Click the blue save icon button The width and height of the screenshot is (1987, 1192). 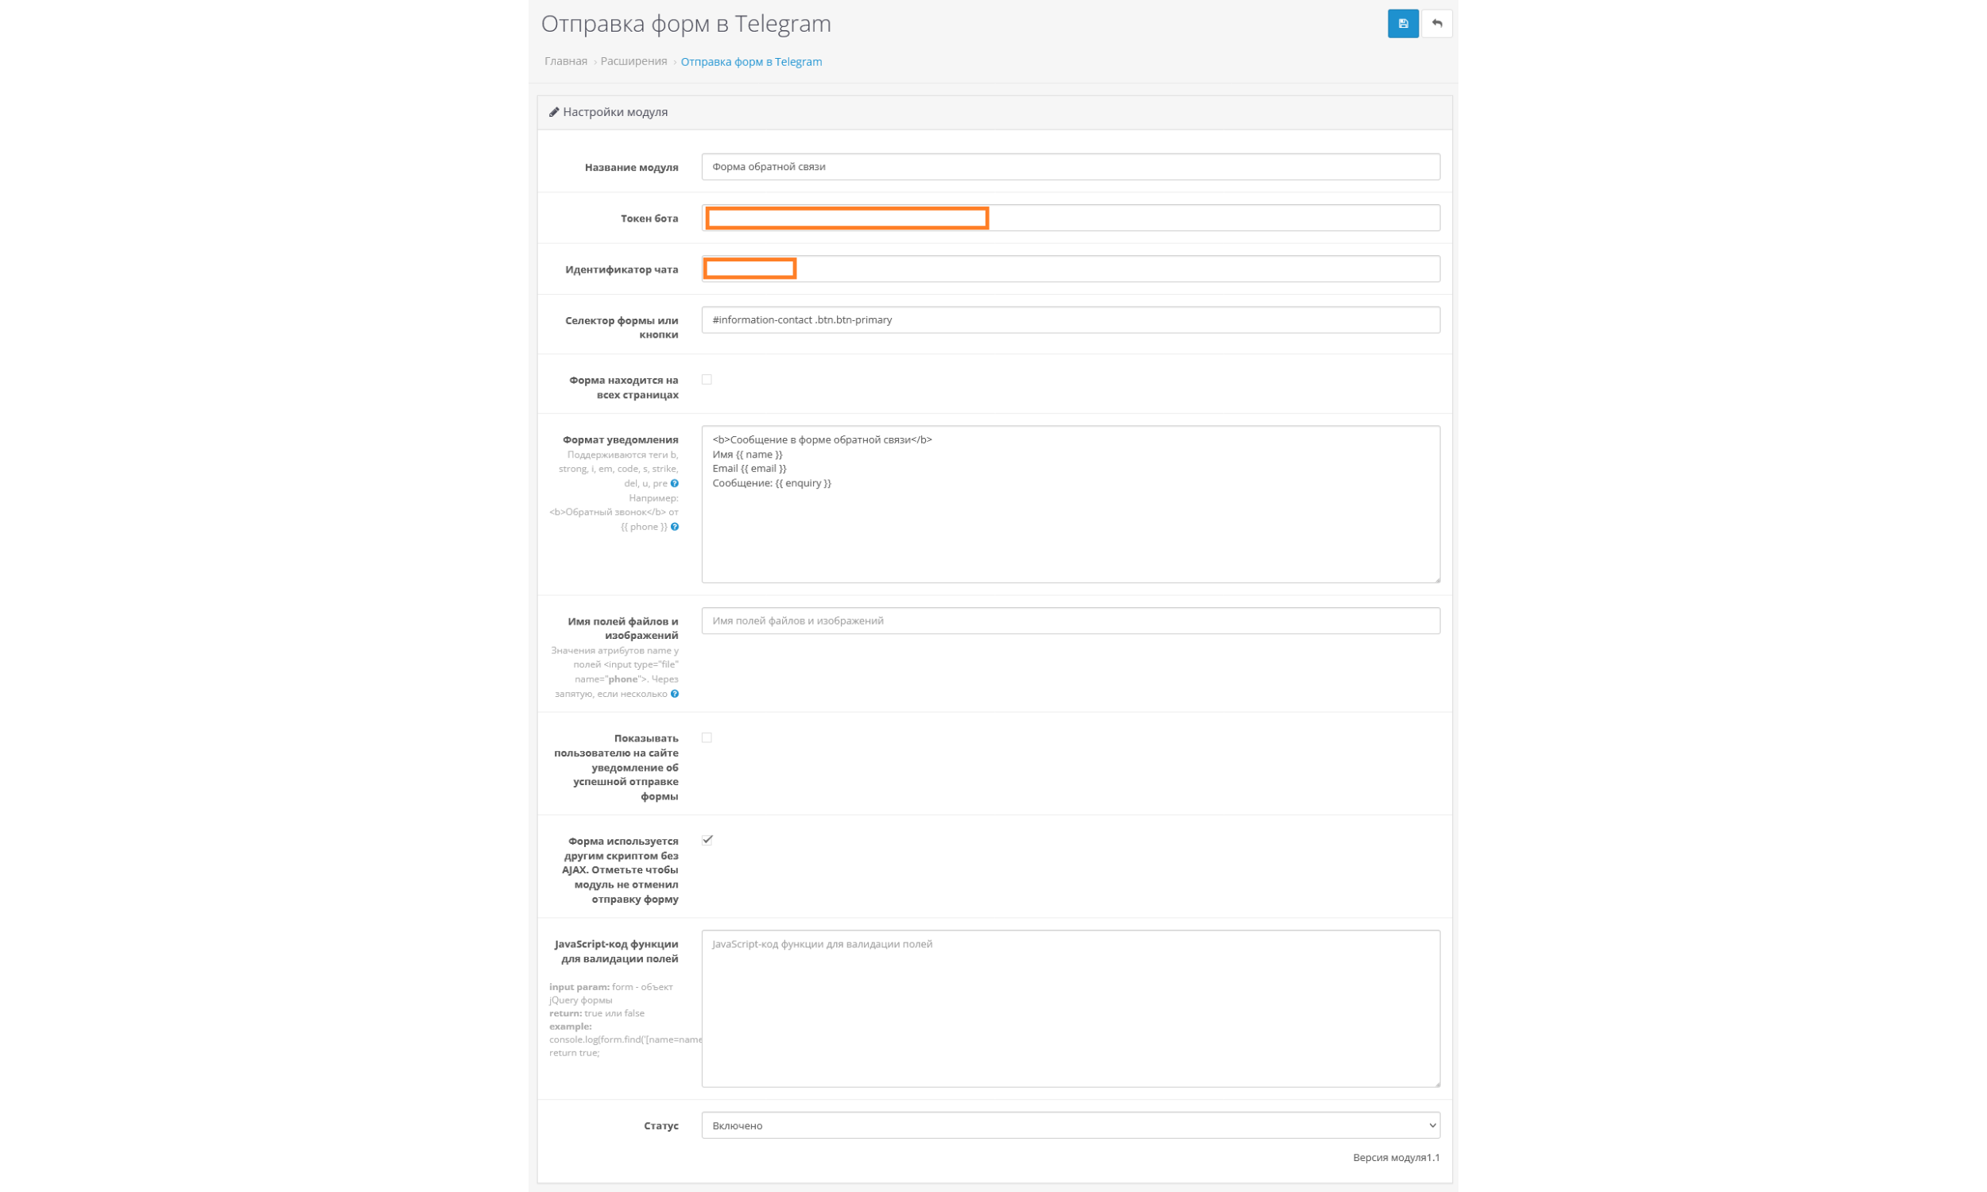pyautogui.click(x=1402, y=24)
